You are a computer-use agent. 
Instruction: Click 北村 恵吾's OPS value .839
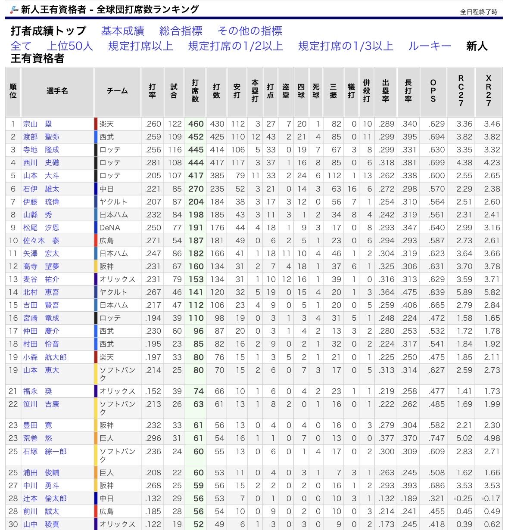click(x=436, y=292)
